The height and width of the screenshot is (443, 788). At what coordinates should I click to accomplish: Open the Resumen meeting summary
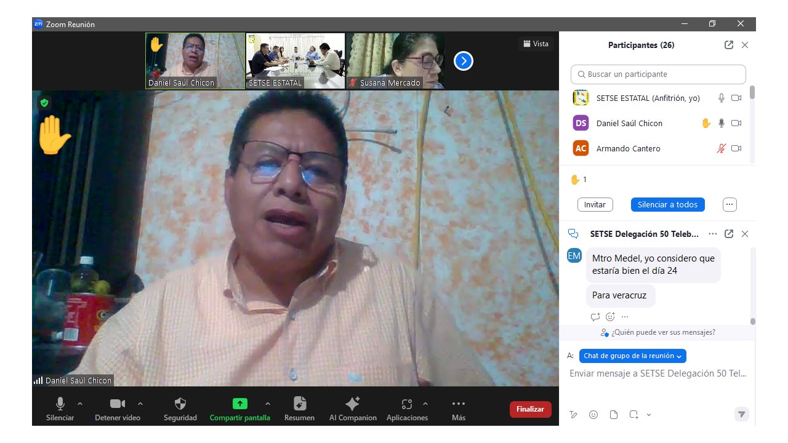[x=299, y=404]
